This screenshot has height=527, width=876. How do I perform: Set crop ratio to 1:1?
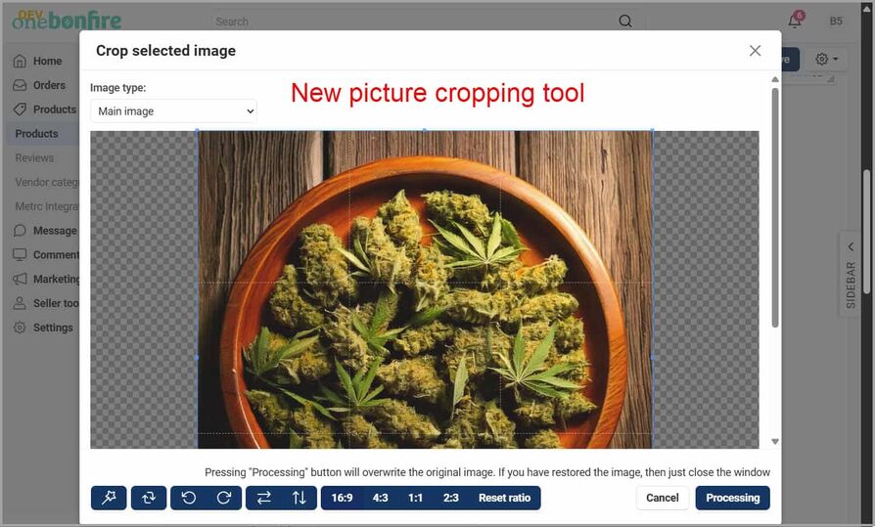(415, 498)
